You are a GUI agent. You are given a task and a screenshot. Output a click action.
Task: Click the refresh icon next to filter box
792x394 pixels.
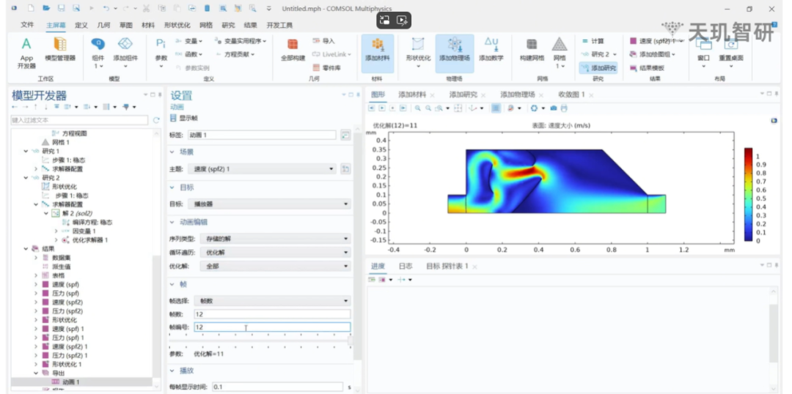point(156,120)
